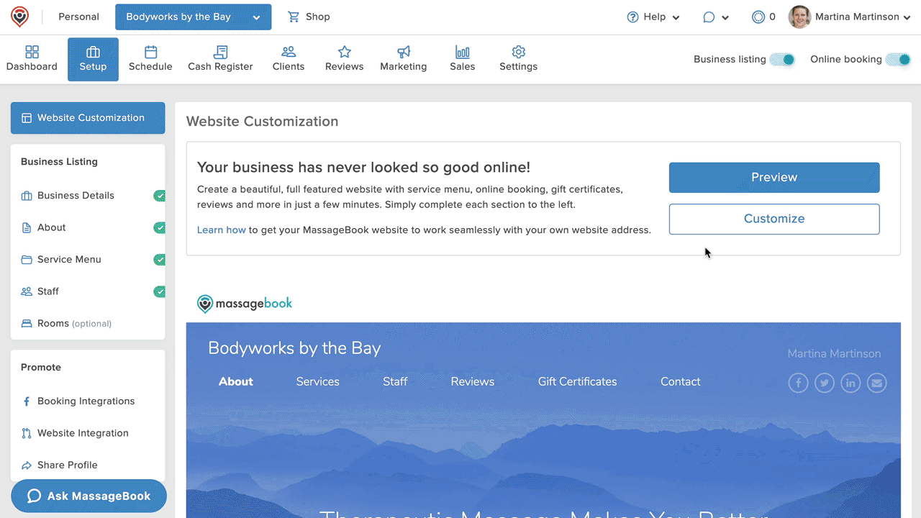The width and height of the screenshot is (921, 518).
Task: Open the Ask MassageBook chat button
Action: point(89,496)
